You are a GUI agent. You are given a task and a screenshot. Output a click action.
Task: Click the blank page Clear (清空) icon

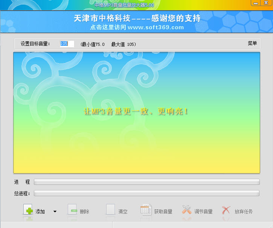tap(111, 209)
